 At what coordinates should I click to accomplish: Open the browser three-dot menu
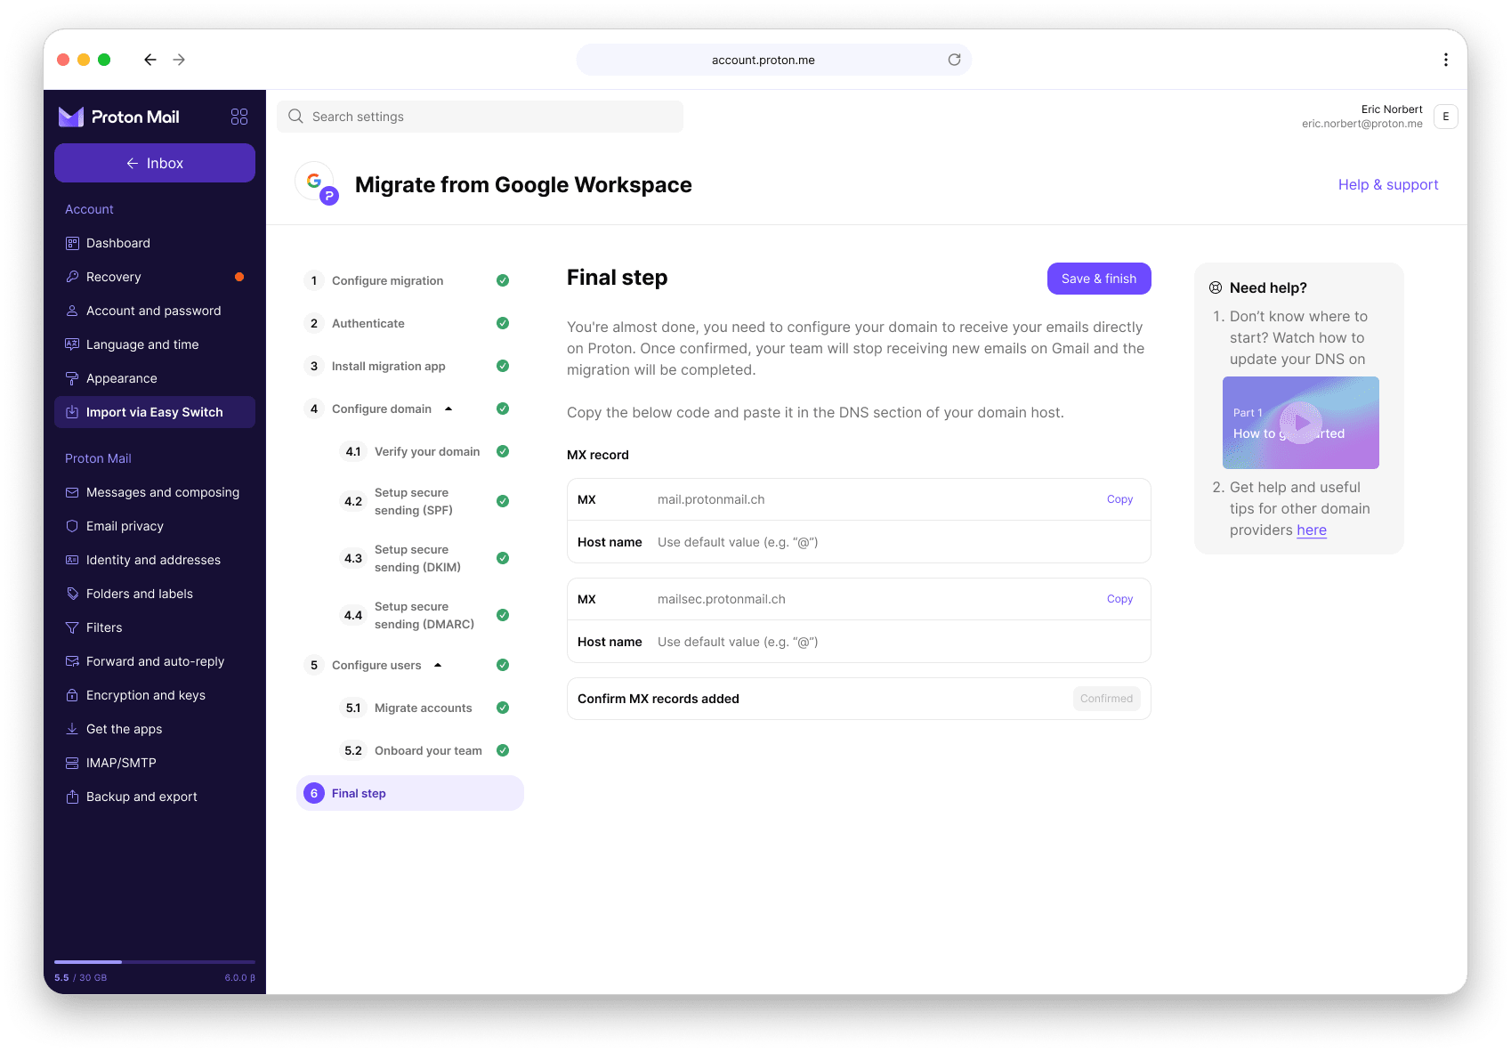point(1445,60)
